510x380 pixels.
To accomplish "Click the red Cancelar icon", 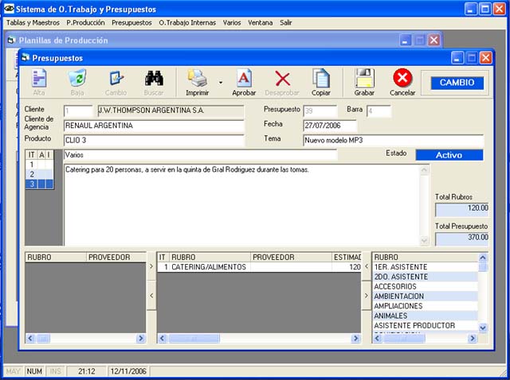I will pos(402,79).
